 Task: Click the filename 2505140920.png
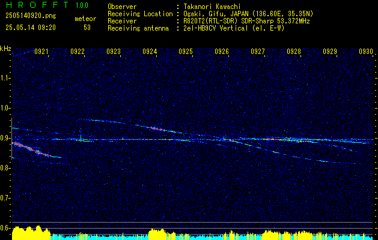[x=31, y=16]
